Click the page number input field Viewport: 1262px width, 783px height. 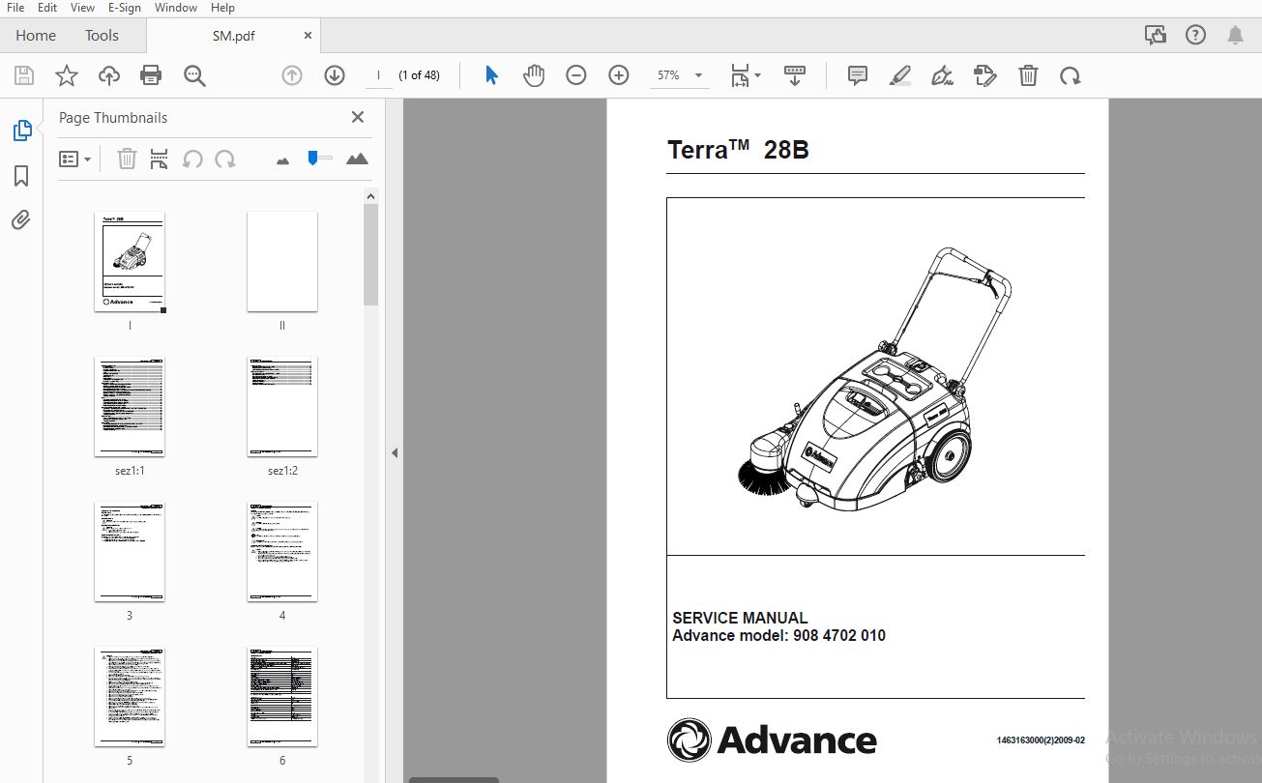point(378,75)
